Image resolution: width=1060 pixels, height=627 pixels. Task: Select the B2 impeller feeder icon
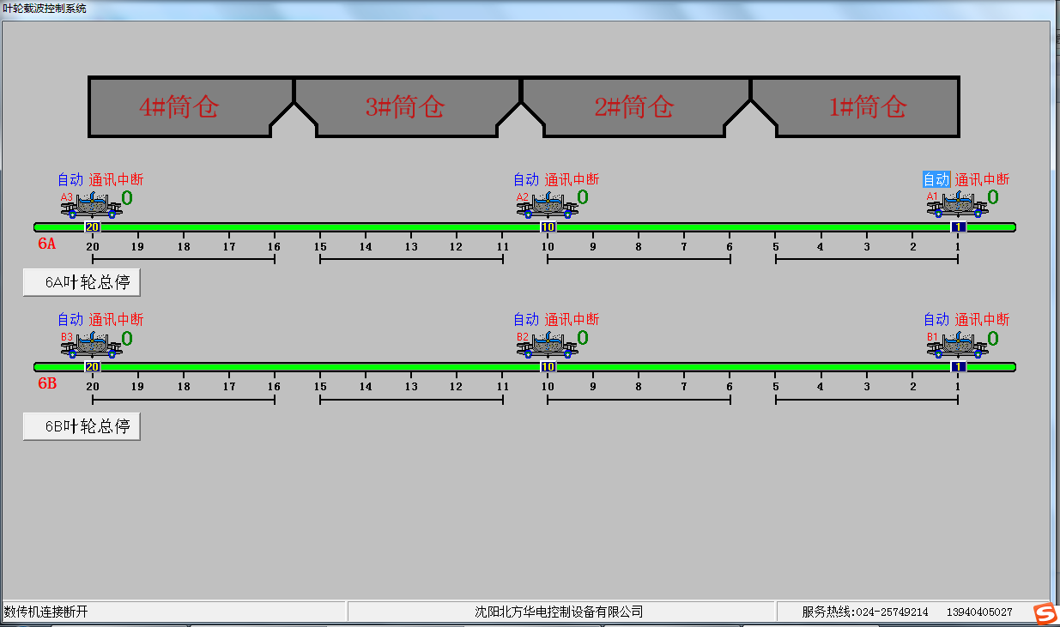pos(547,345)
